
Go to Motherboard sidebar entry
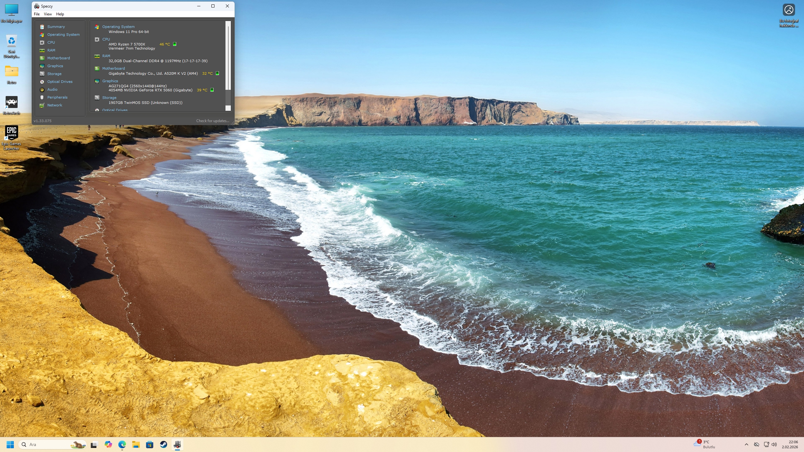point(58,58)
